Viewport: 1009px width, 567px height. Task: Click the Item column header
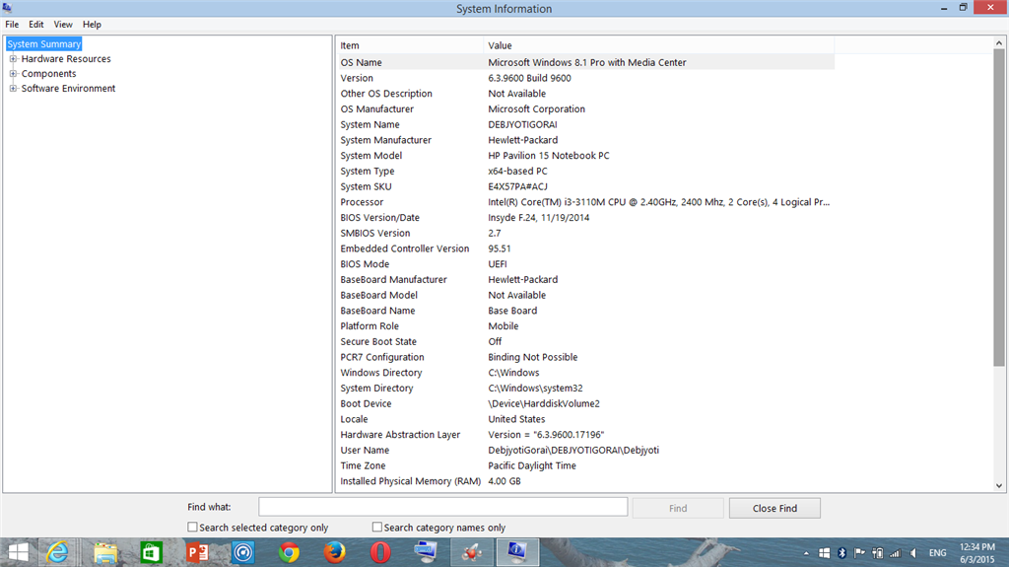click(409, 45)
